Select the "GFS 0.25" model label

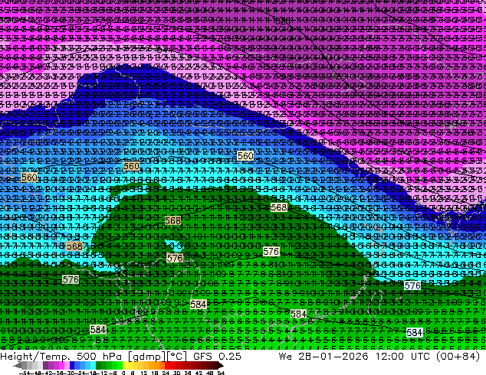coord(217,356)
